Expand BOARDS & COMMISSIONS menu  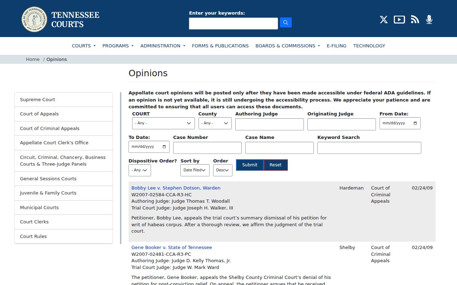pyautogui.click(x=288, y=46)
